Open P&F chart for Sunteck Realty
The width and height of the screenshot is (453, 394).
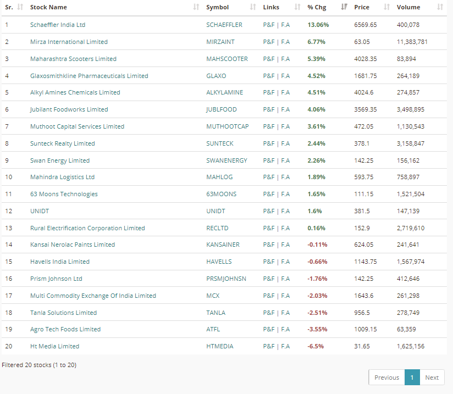[x=269, y=143]
